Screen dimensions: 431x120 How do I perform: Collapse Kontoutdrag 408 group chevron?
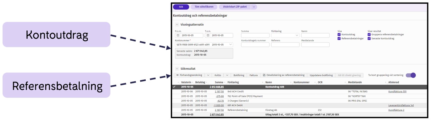[175, 87]
